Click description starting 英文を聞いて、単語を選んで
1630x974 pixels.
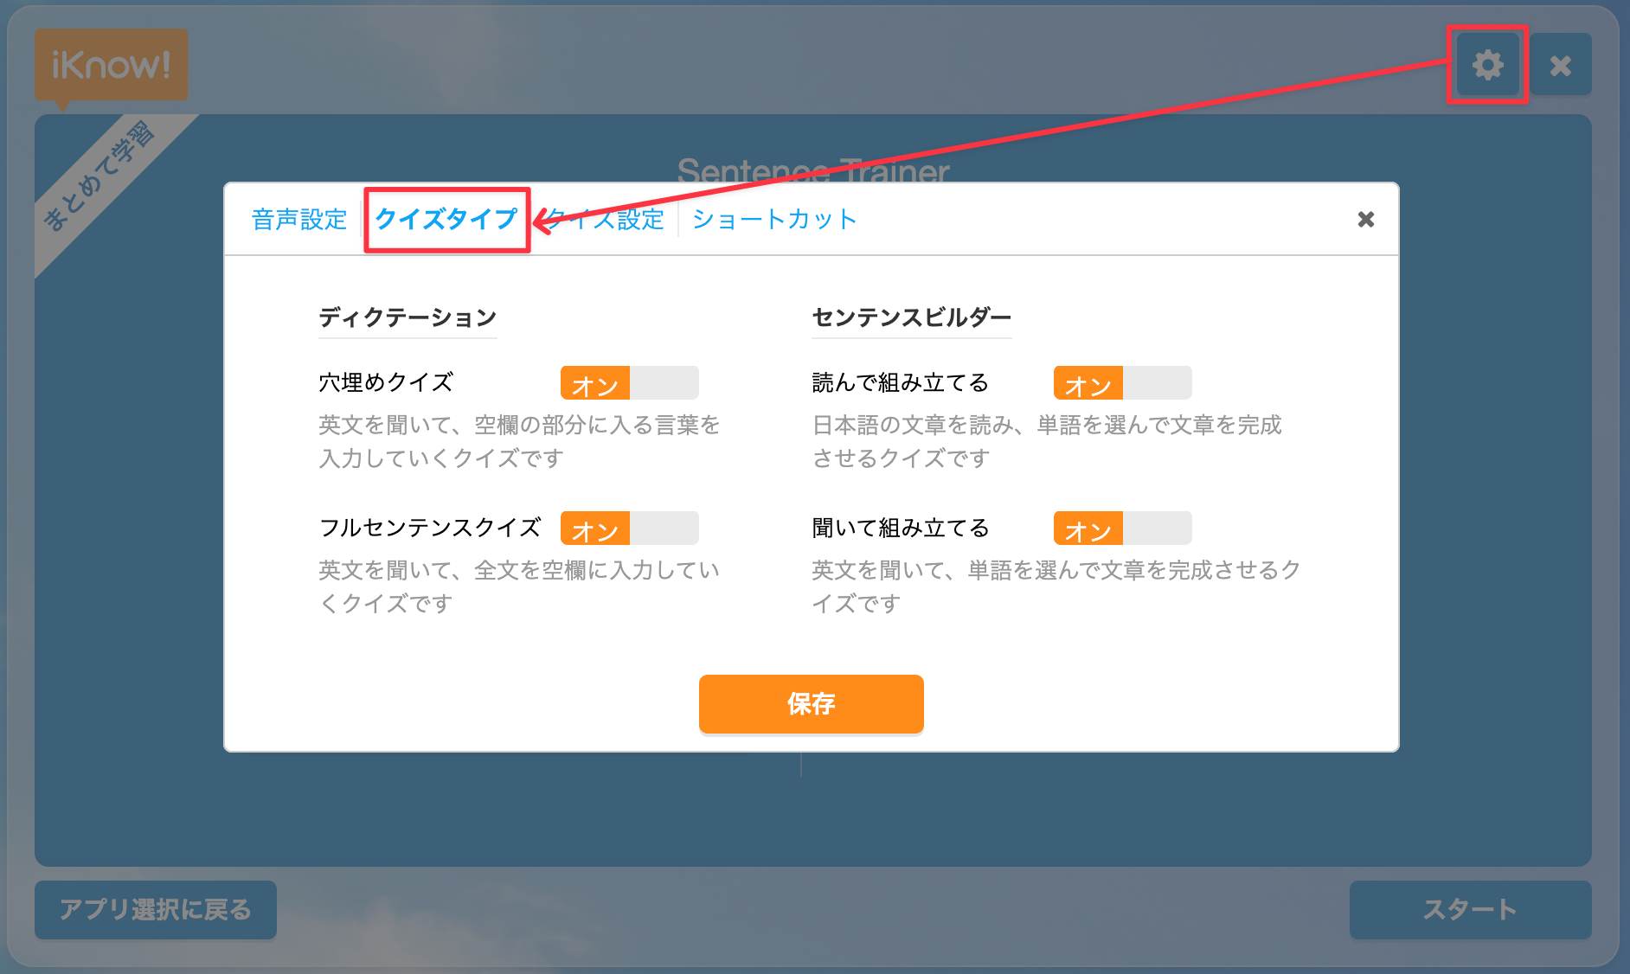[x=1056, y=586]
